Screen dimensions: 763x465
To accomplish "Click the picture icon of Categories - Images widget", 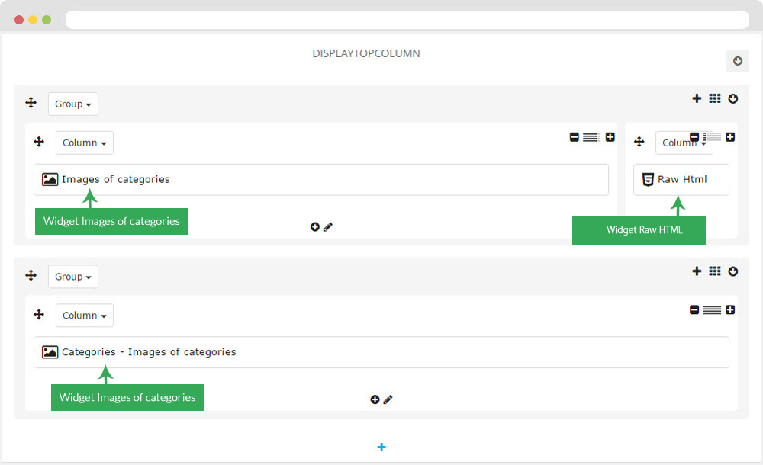I will tap(50, 352).
